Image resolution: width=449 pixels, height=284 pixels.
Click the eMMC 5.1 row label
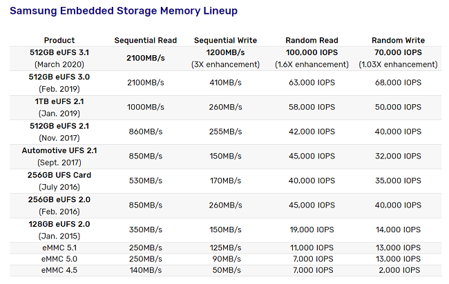(59, 247)
